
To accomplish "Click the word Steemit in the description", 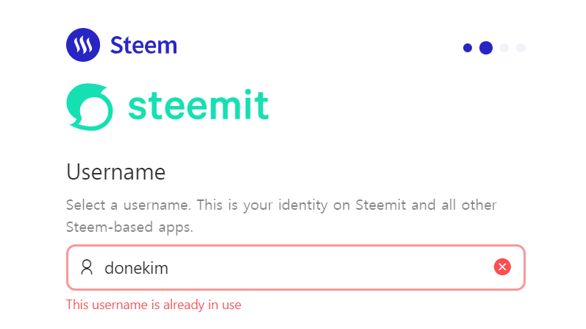I will pos(380,205).
